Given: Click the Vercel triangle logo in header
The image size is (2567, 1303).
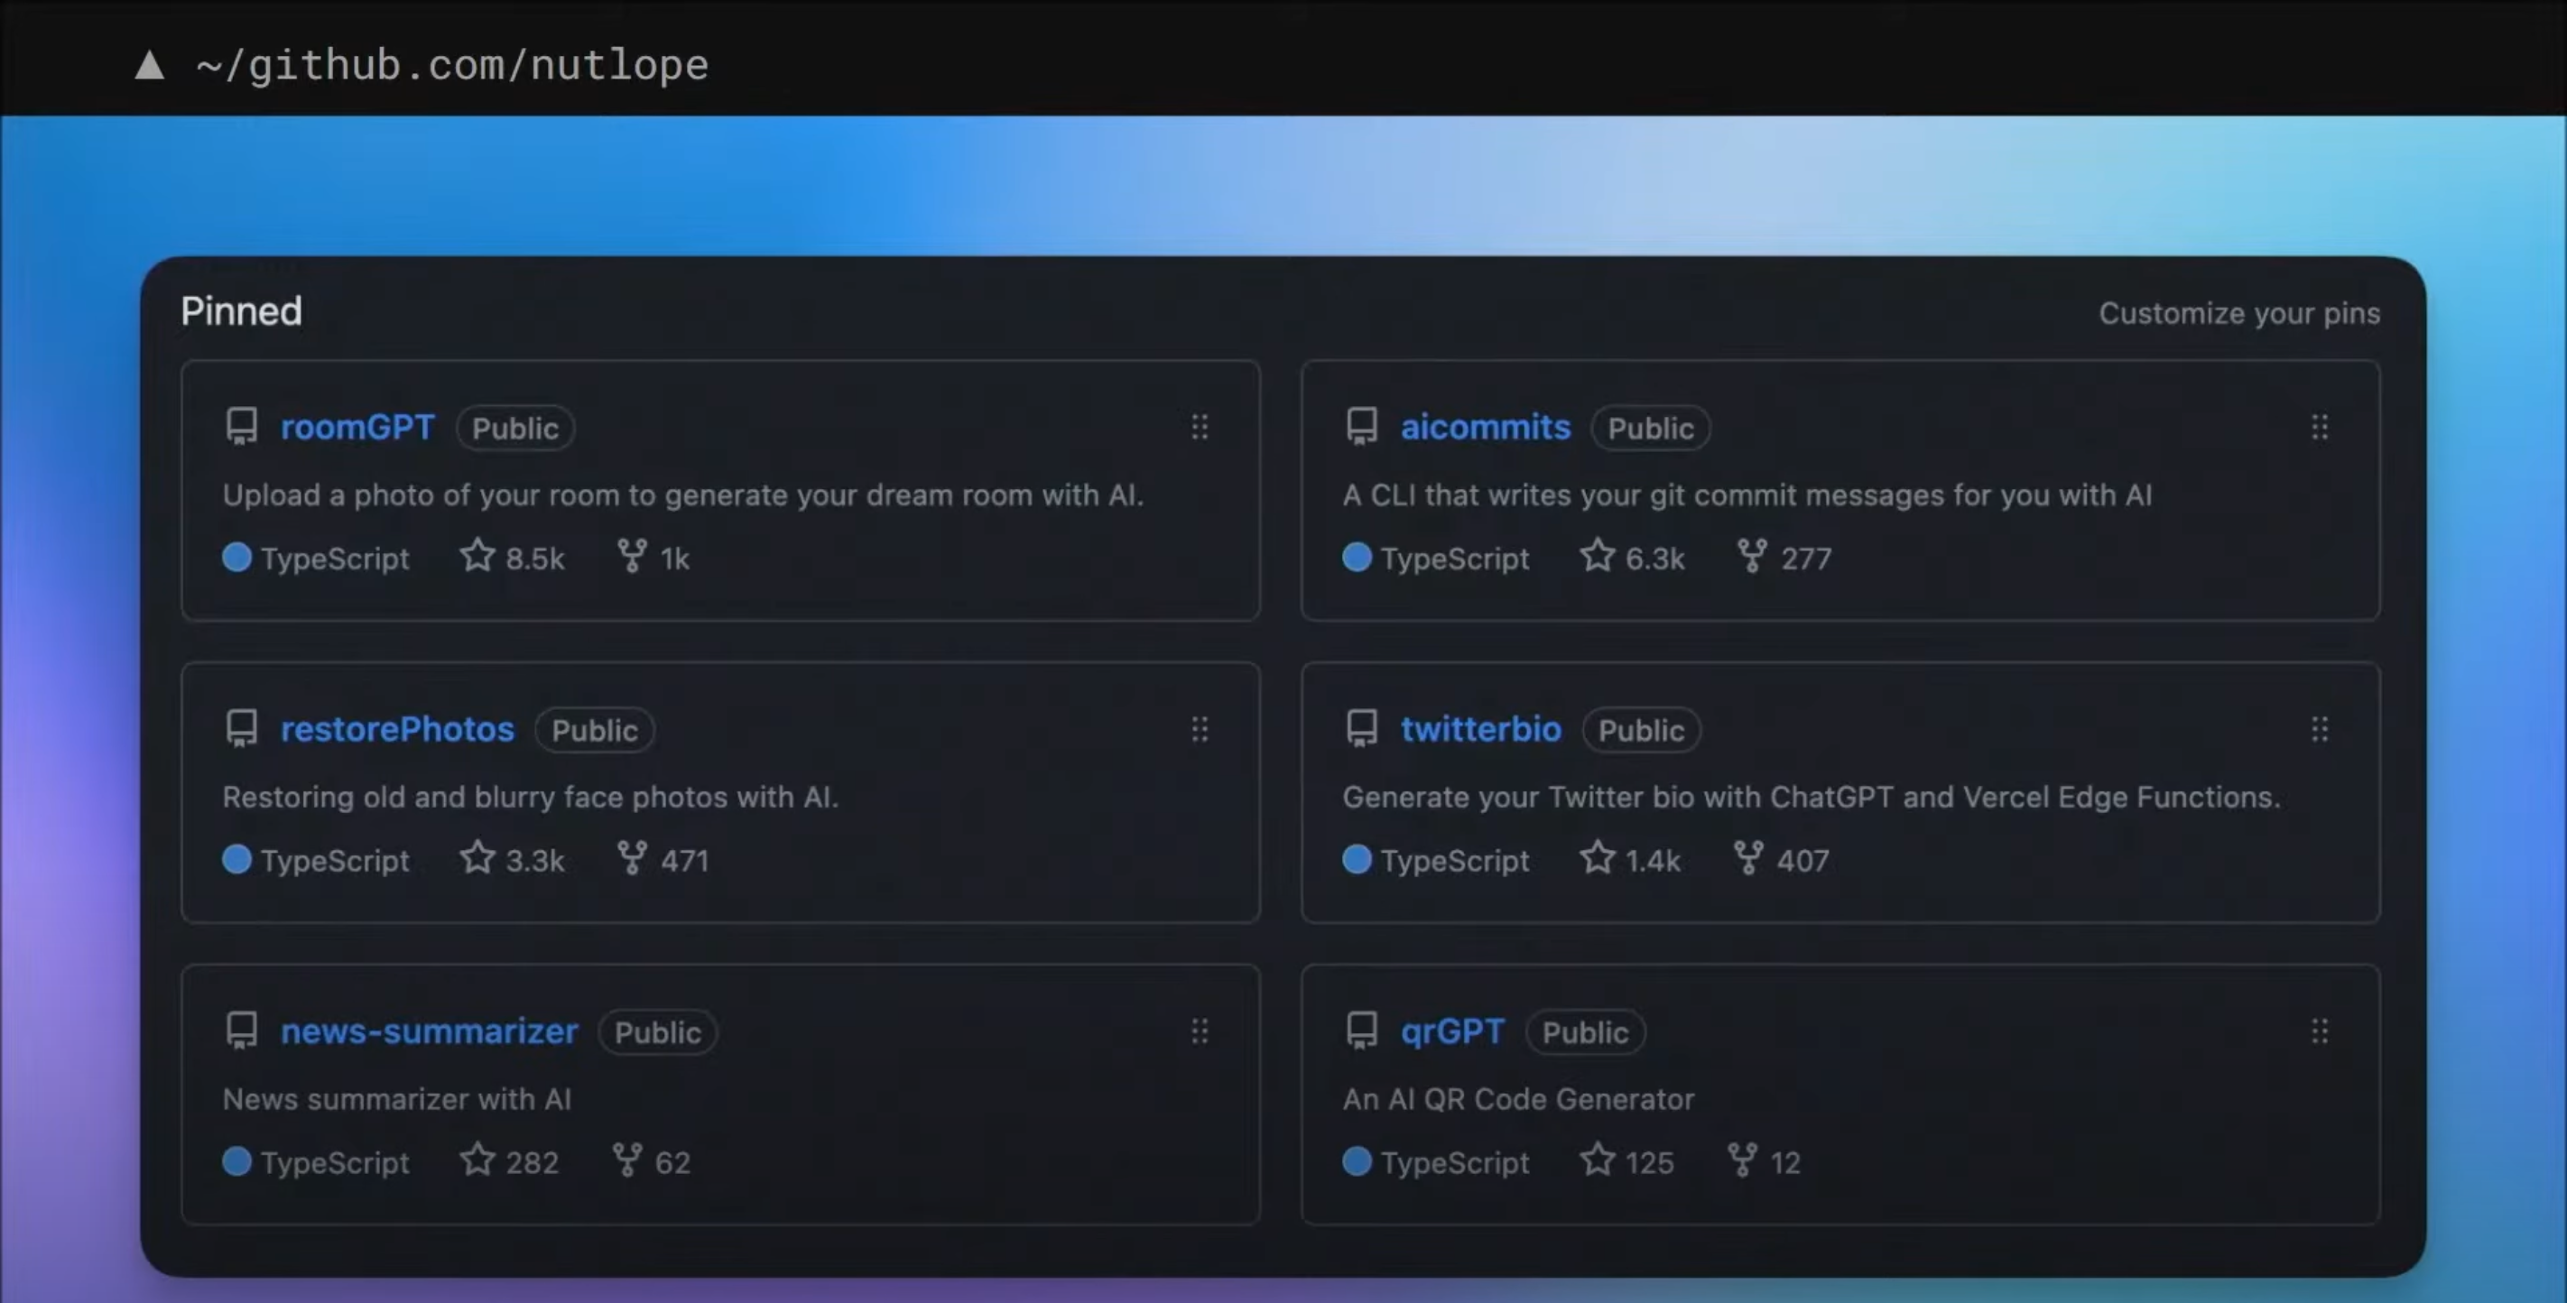Looking at the screenshot, I should pyautogui.click(x=150, y=66).
